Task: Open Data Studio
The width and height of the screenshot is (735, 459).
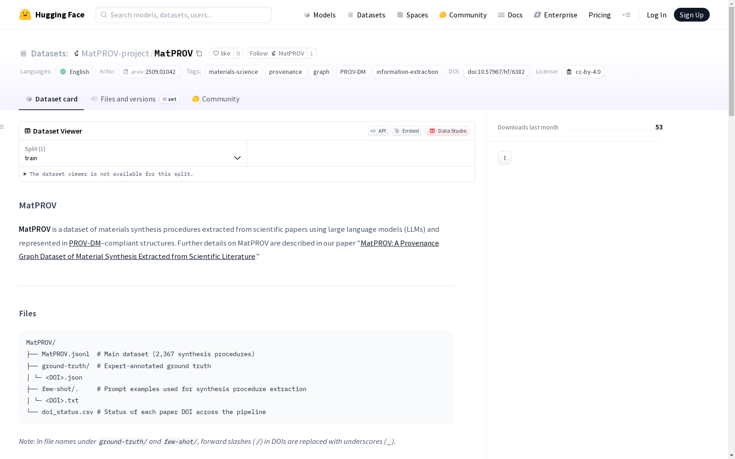Action: 448,131
